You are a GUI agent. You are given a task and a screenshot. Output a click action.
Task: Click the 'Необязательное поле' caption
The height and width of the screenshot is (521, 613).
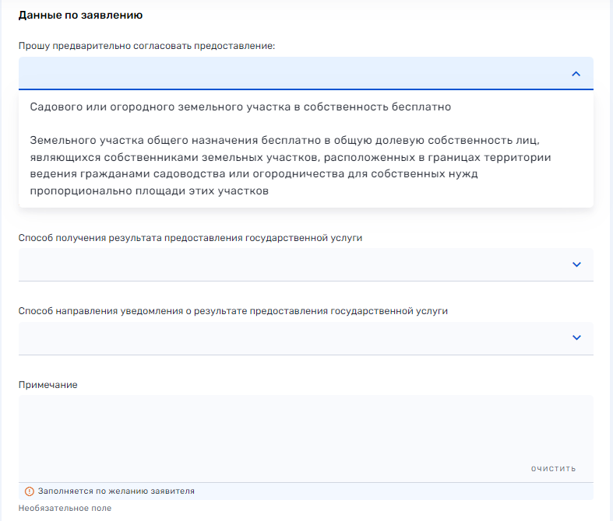65,508
